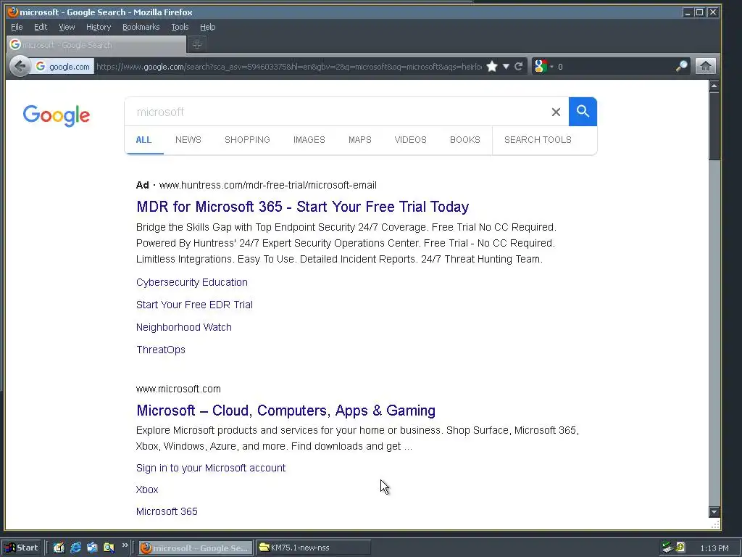Click the google.com site identity badge
The width and height of the screenshot is (742, 557).
pyautogui.click(x=63, y=67)
